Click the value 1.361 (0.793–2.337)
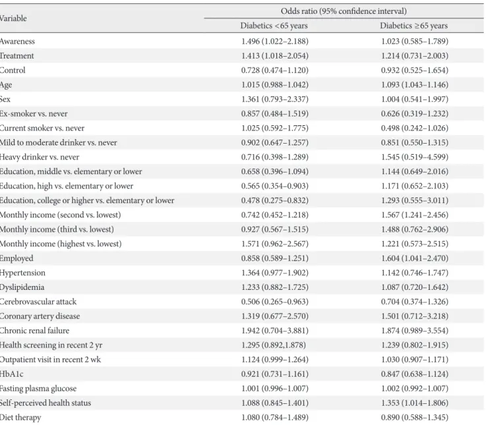 click(x=275, y=99)
